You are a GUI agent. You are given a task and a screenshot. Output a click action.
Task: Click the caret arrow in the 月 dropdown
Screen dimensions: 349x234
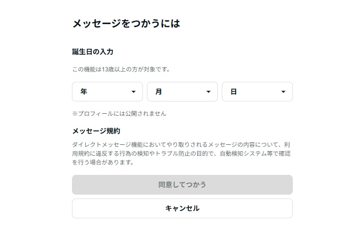pyautogui.click(x=209, y=92)
